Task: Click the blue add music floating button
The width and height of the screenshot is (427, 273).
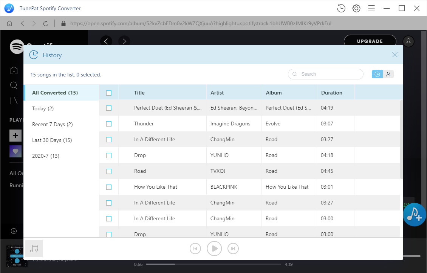Action: coord(415,215)
